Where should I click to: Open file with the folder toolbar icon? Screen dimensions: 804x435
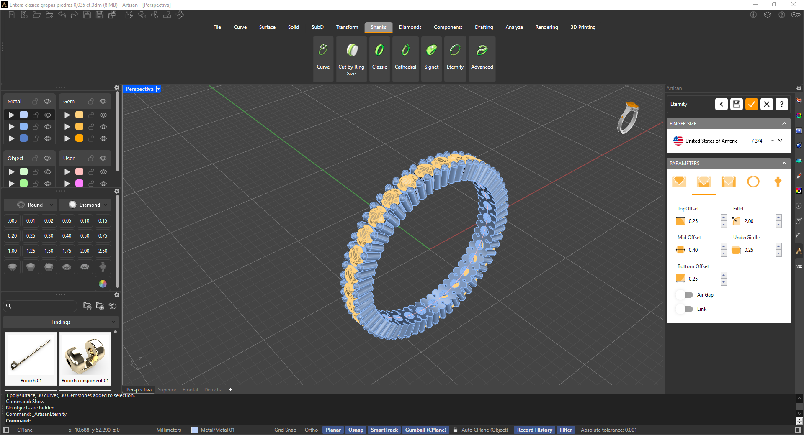pos(37,15)
